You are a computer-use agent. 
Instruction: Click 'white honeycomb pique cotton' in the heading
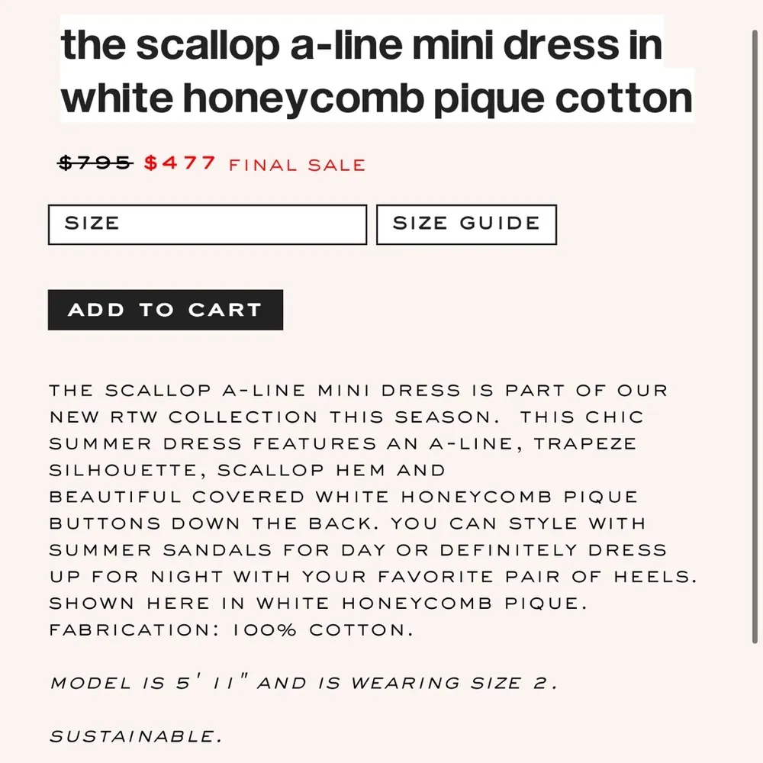(375, 97)
